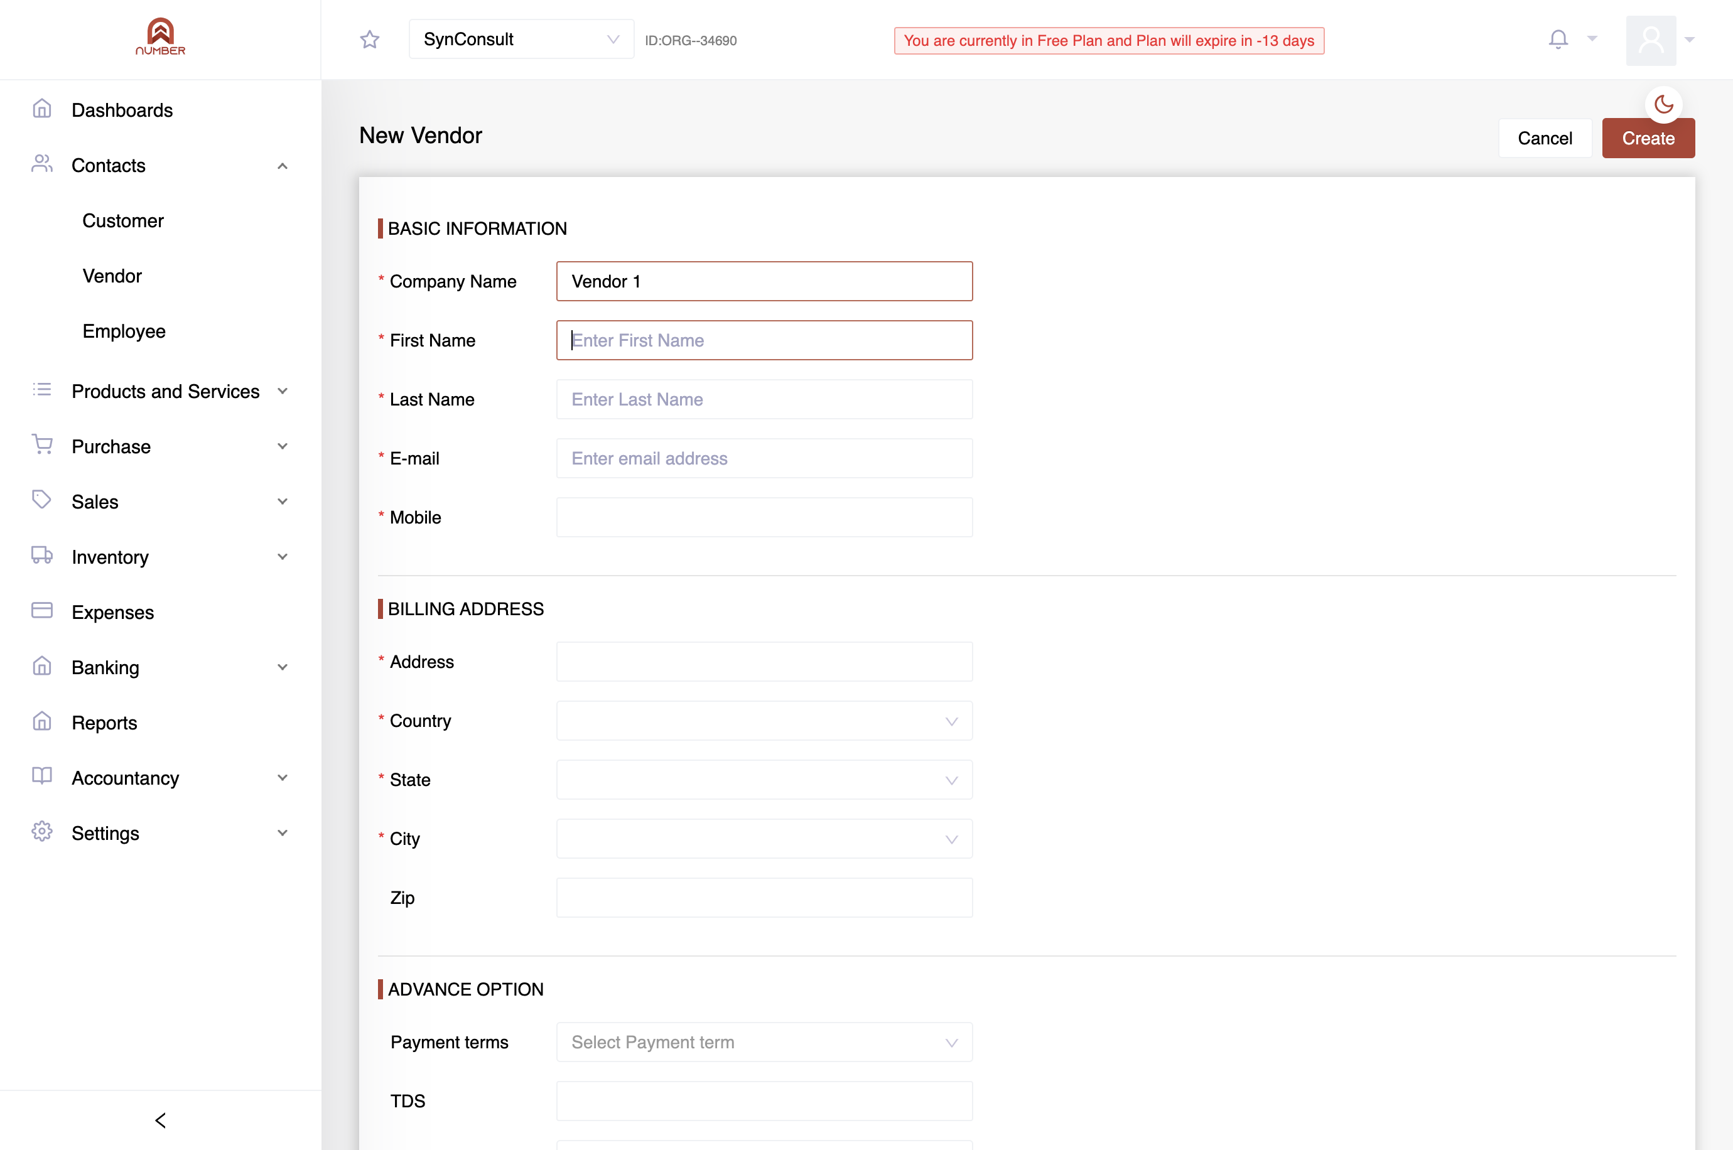Toggle dark mode moon icon
The image size is (1733, 1150).
pyautogui.click(x=1663, y=105)
